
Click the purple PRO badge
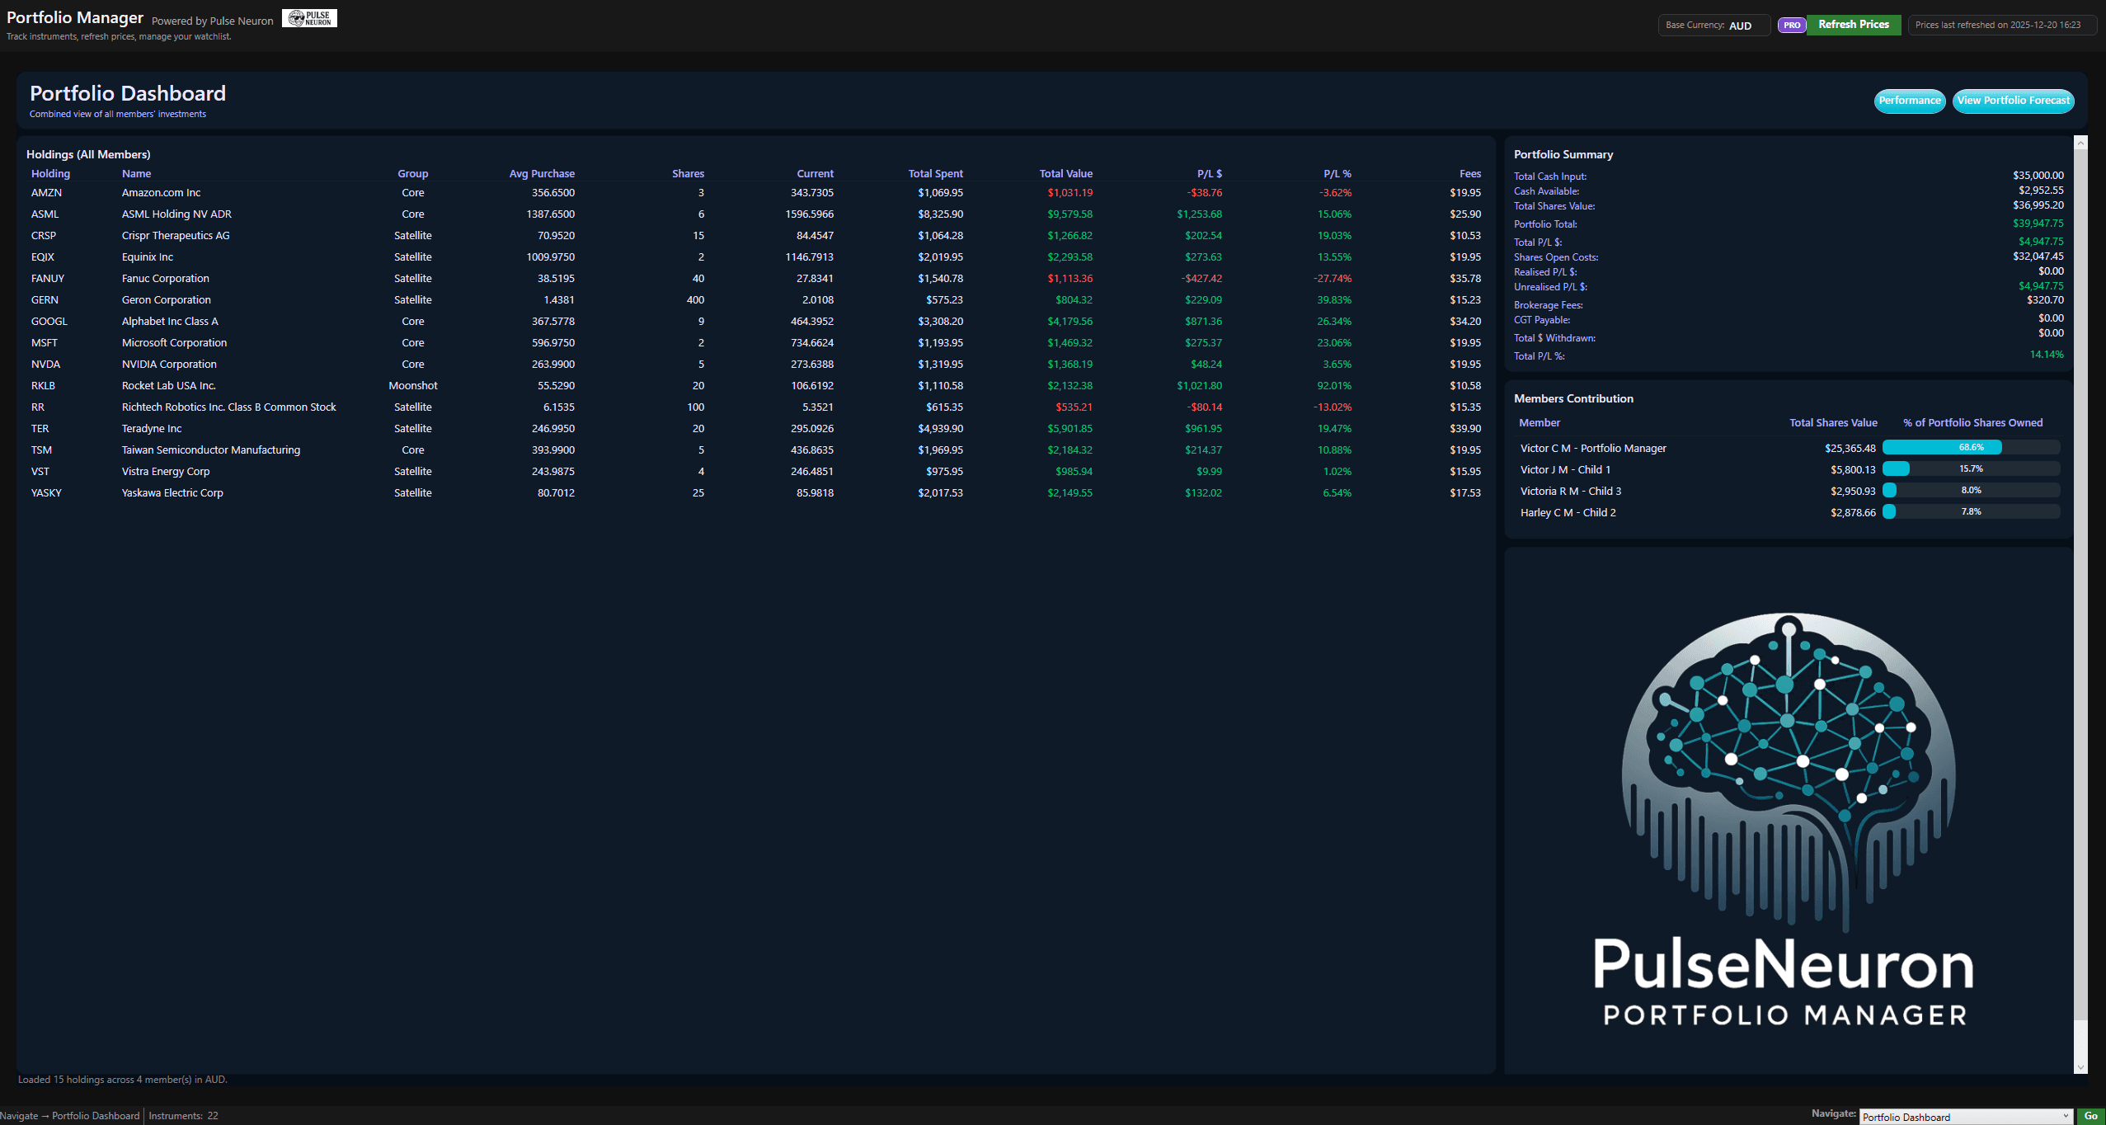pos(1791,25)
